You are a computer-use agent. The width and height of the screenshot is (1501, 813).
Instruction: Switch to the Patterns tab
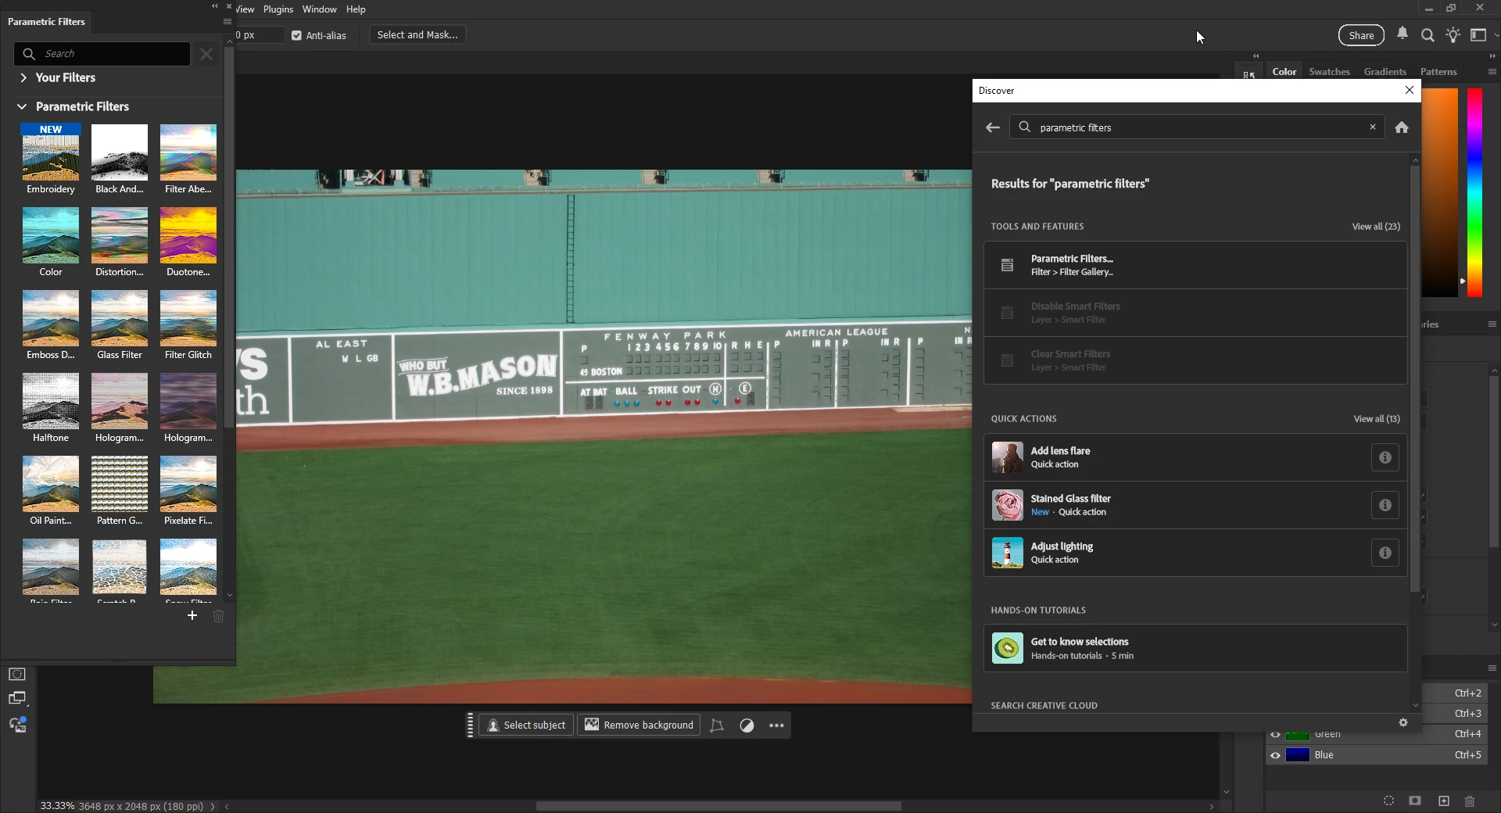click(1438, 72)
